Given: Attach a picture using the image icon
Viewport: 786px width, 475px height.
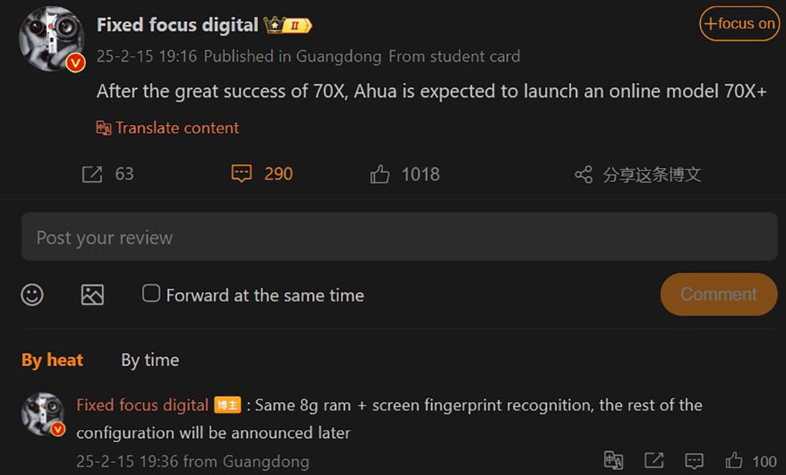Looking at the screenshot, I should point(92,295).
